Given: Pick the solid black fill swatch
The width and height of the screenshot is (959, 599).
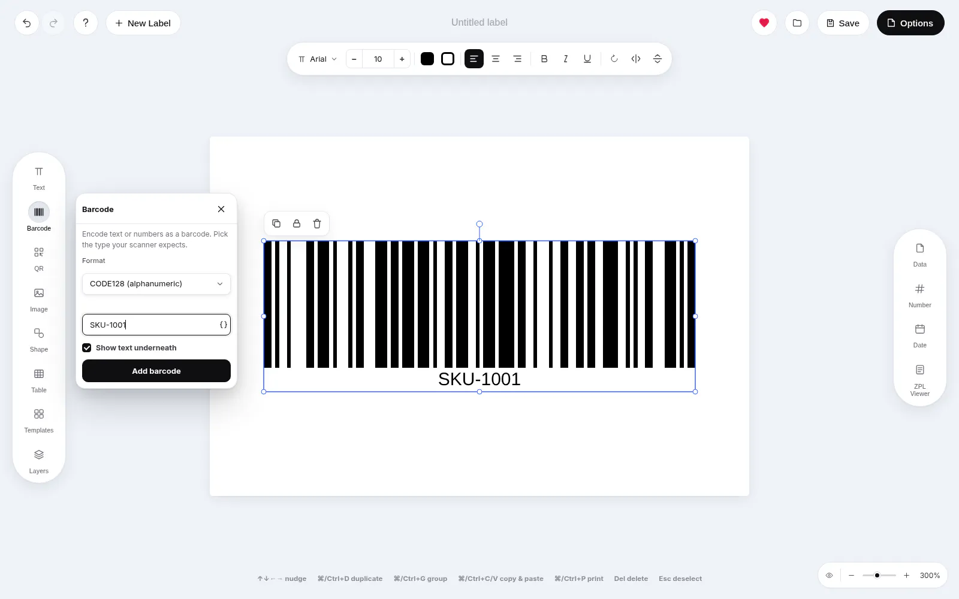Looking at the screenshot, I should (427, 59).
